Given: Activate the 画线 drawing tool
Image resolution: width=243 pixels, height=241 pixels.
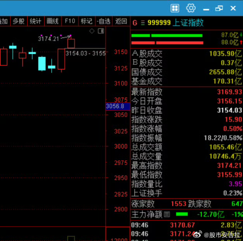Looking at the screenshot, I should pos(53,21).
